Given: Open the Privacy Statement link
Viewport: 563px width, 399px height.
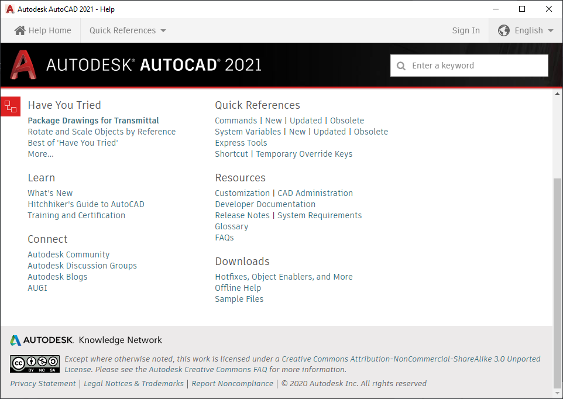Looking at the screenshot, I should click(x=43, y=384).
